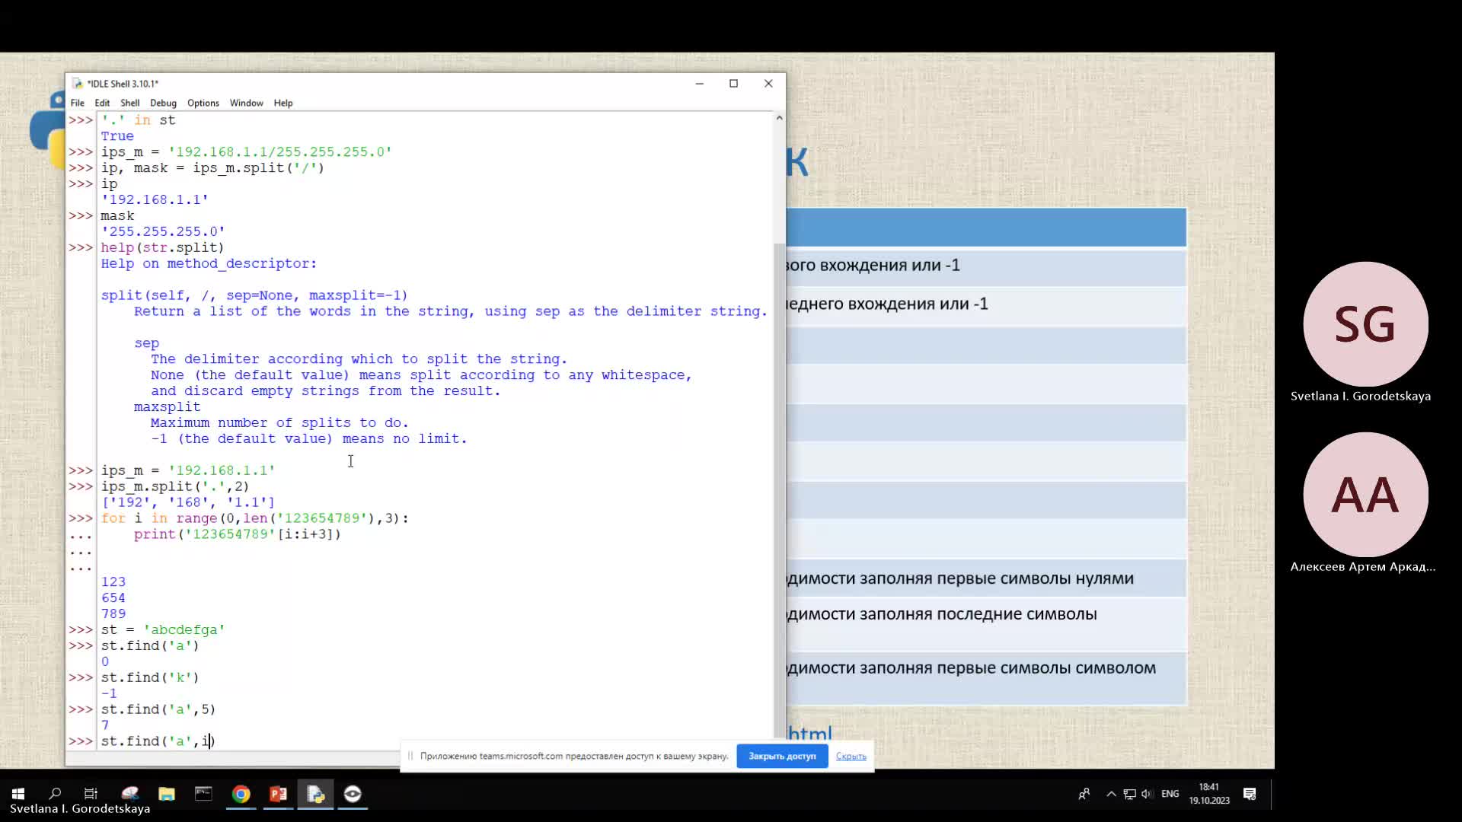Viewport: 1462px width, 822px height.
Task: Click the output line '255.255.255.0'
Action: (163, 231)
